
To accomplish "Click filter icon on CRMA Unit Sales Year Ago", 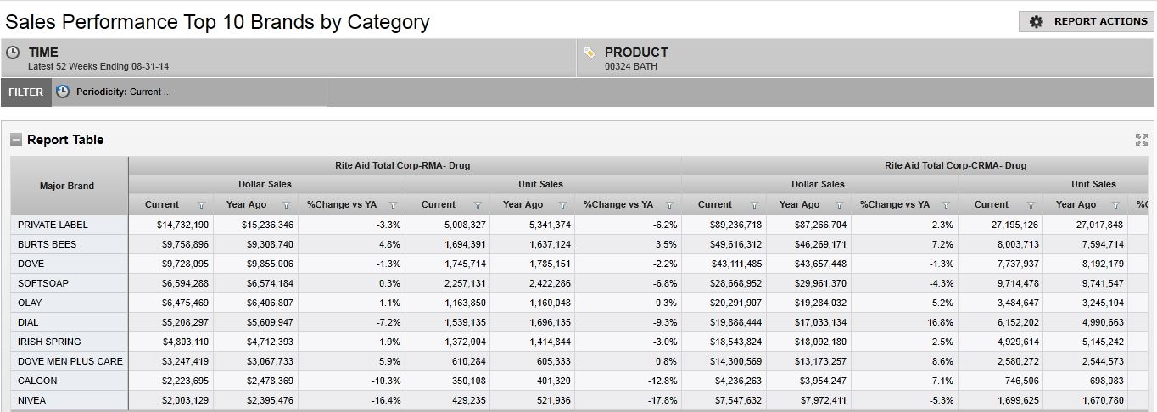I will (x=1115, y=205).
